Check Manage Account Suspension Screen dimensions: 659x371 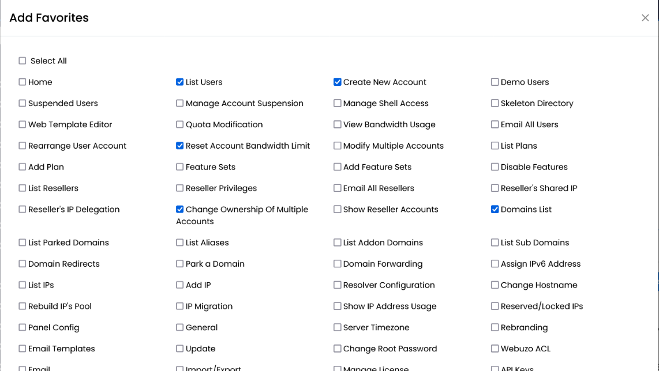tap(179, 103)
